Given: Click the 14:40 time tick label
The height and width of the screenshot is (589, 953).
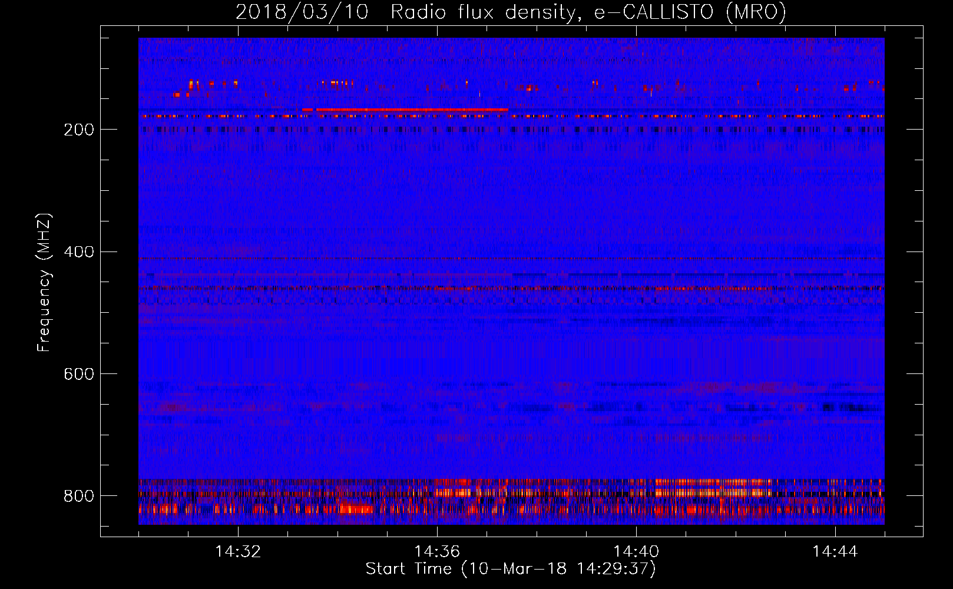Looking at the screenshot, I should (636, 551).
